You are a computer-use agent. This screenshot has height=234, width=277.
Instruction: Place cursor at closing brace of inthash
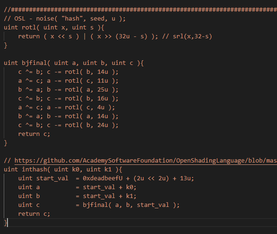[x=6, y=223]
